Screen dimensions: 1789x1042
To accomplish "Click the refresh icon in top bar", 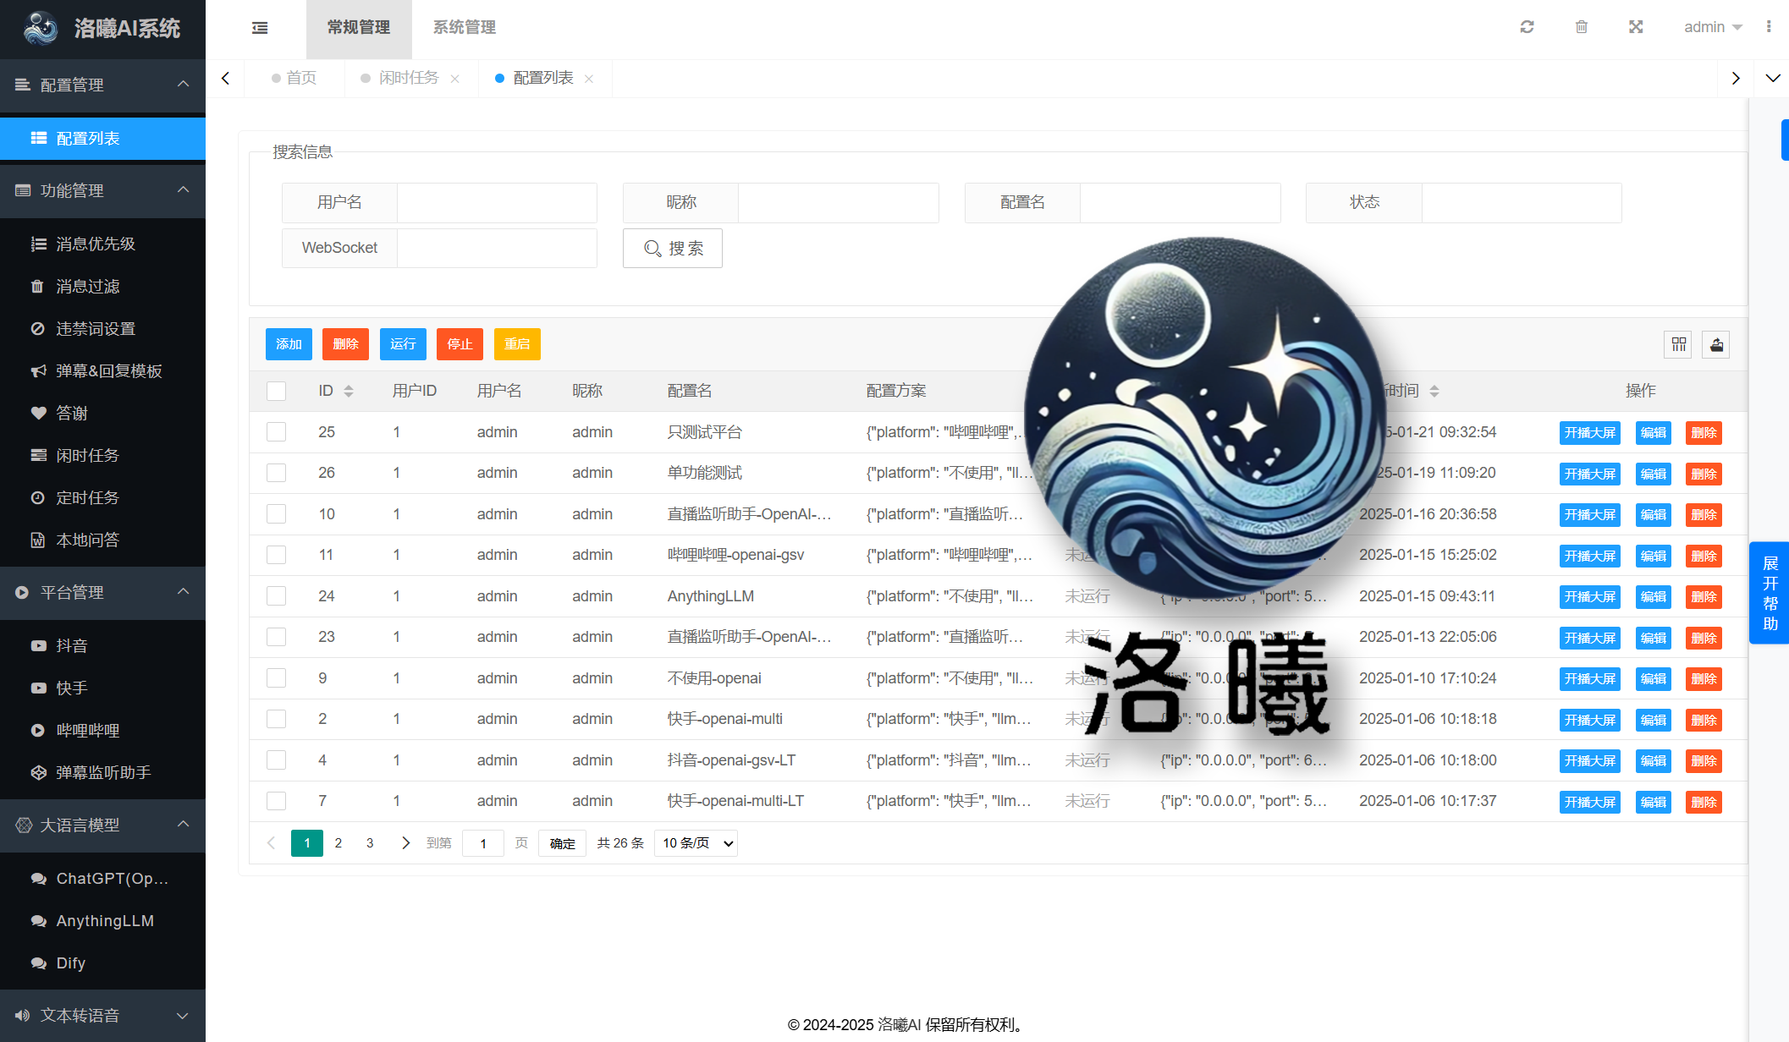I will [x=1527, y=27].
